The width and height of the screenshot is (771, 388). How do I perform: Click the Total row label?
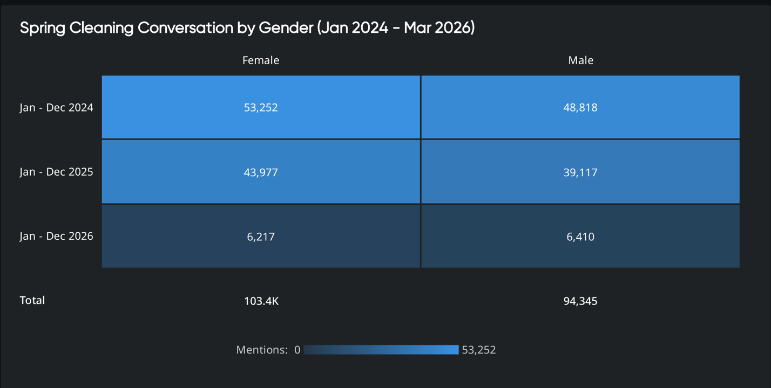tap(32, 300)
